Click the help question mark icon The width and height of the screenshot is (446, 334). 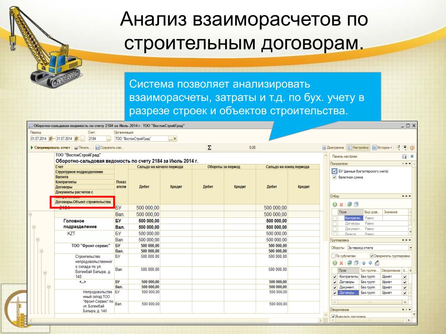pyautogui.click(x=412, y=148)
